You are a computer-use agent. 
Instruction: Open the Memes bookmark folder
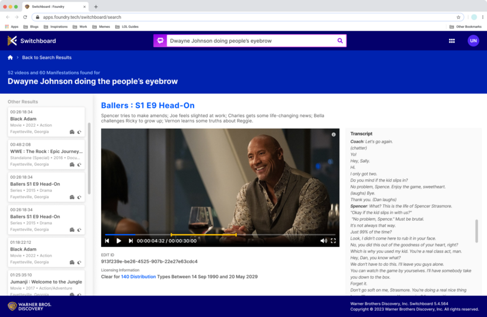tap(101, 27)
